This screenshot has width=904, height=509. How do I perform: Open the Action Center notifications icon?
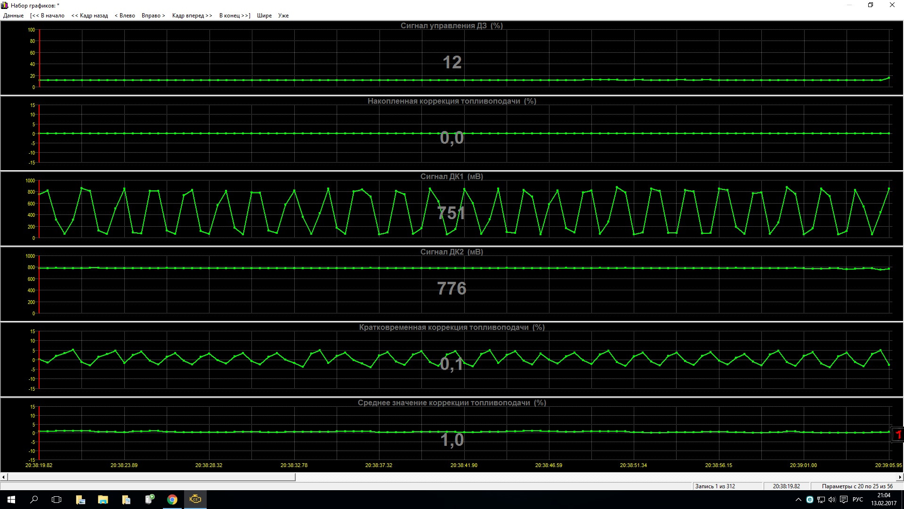[844, 500]
